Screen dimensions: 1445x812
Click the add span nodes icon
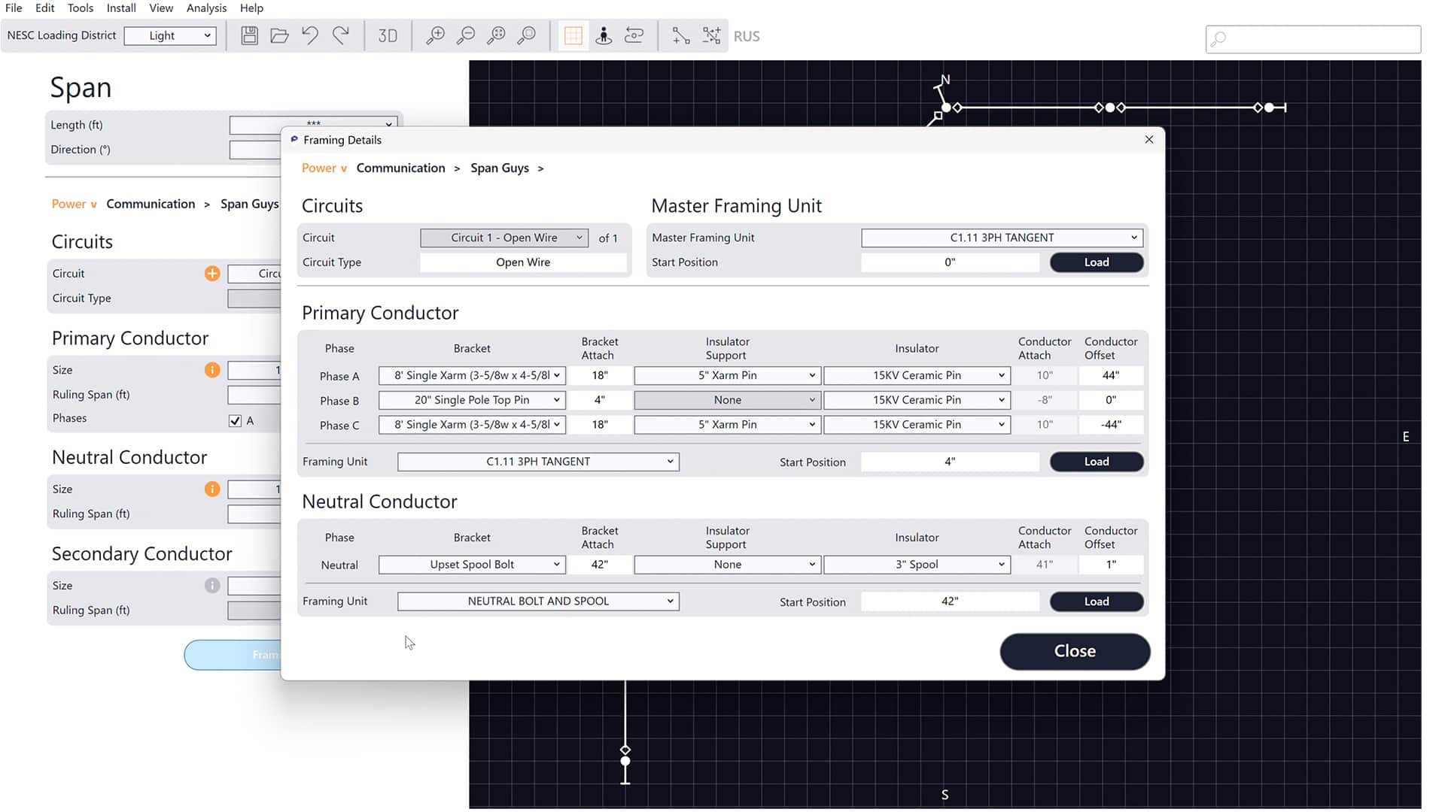pos(680,35)
